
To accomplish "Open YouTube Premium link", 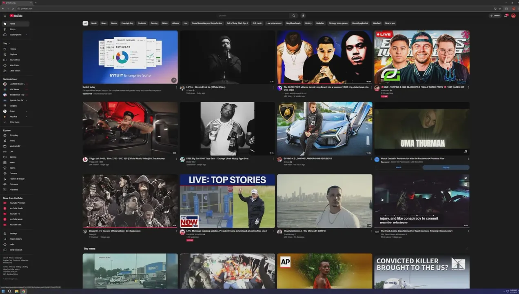I will (x=16, y=203).
